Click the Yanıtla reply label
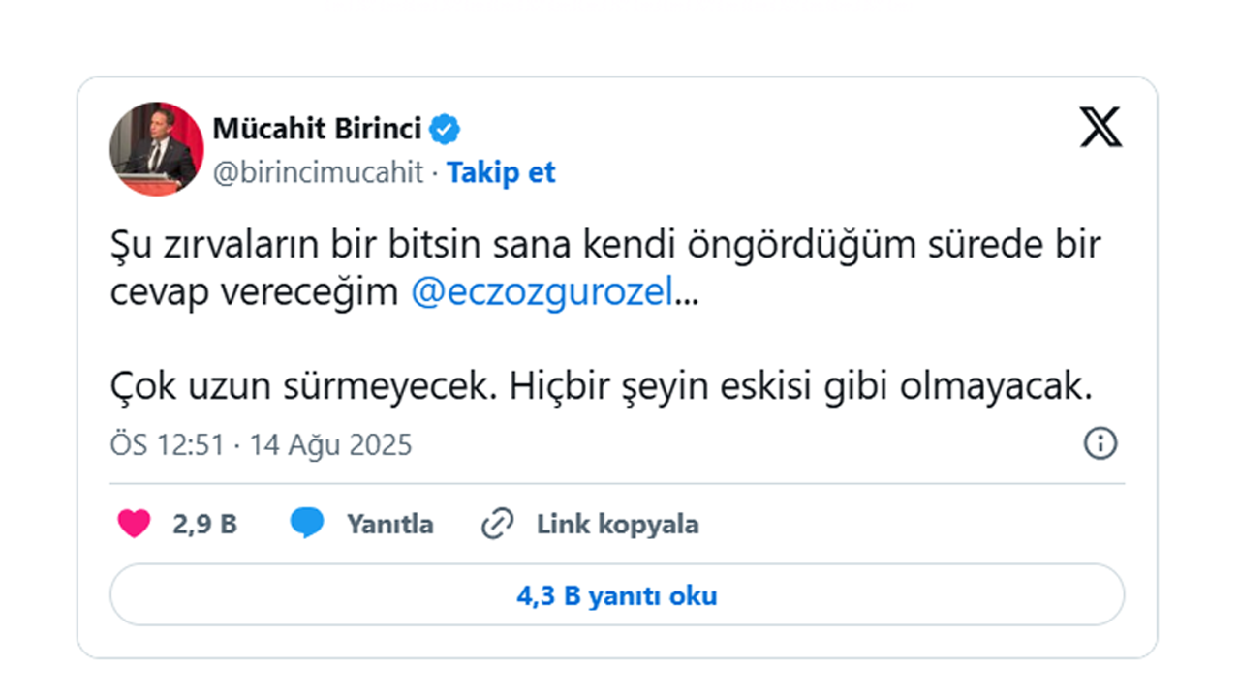This screenshot has width=1240, height=697. (390, 525)
